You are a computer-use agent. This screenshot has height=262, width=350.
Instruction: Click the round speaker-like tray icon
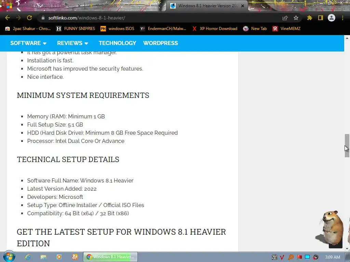point(315,257)
